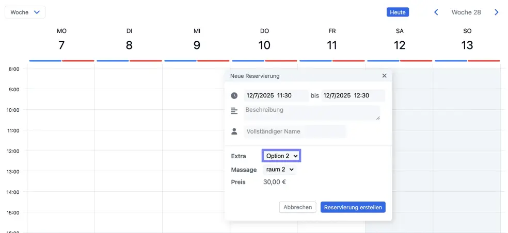Select Sunday 13 column header
This screenshot has height=233, width=508.
click(x=467, y=40)
